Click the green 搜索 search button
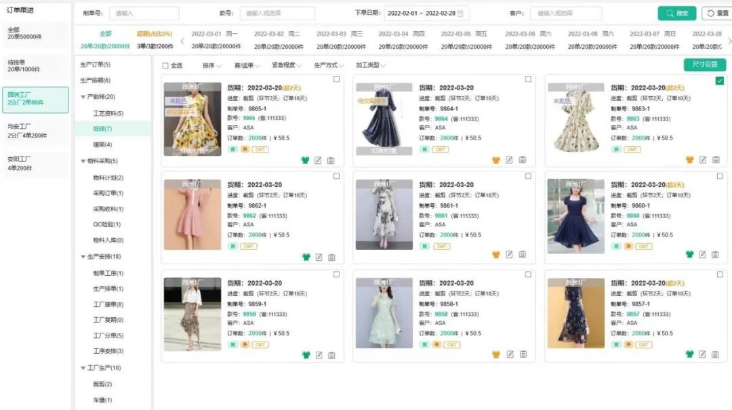Screen dimensions: 732x410 click(x=676, y=14)
